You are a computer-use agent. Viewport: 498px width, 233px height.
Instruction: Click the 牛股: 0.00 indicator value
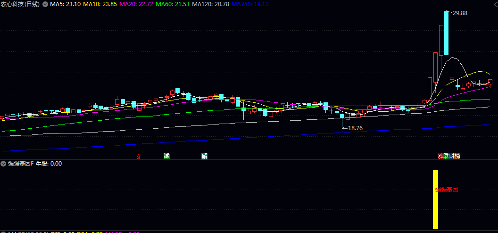[x=49, y=164]
